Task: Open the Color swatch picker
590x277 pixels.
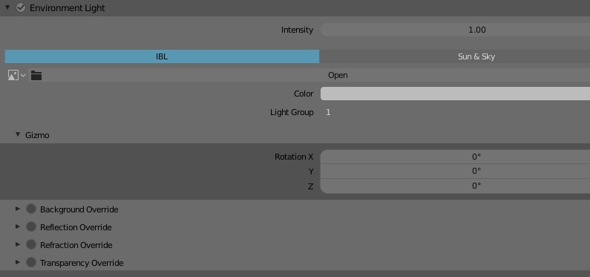Action: pos(455,94)
